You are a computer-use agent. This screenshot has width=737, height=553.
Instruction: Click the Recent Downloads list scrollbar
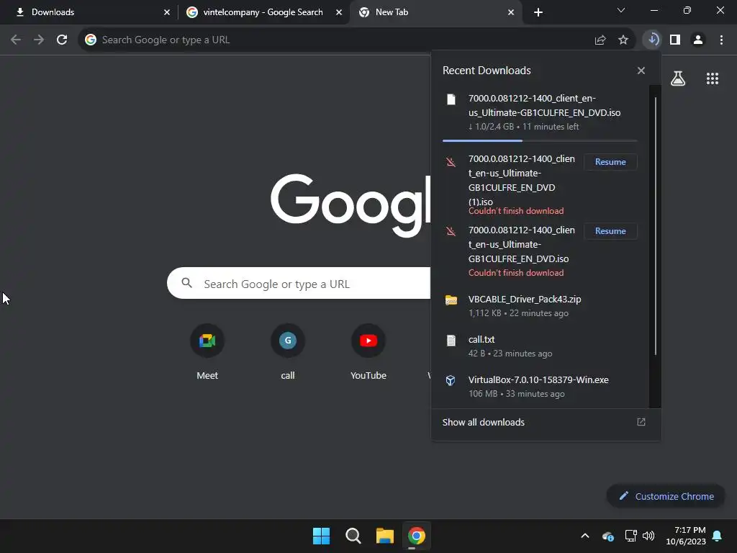(x=655, y=225)
